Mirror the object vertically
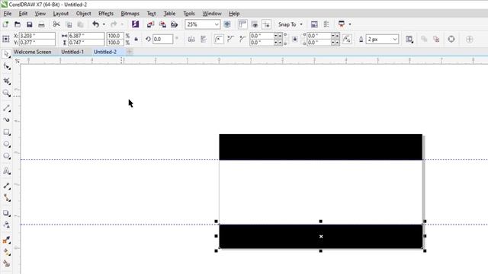This screenshot has height=274, width=488. (x=204, y=39)
